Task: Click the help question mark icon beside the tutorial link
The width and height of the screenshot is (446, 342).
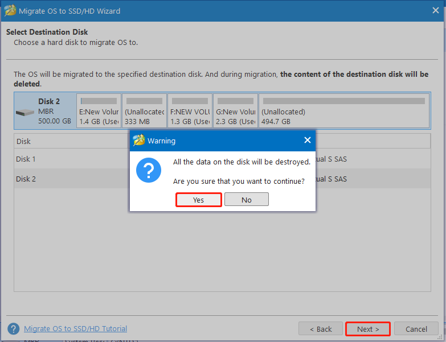Action: pyautogui.click(x=13, y=329)
